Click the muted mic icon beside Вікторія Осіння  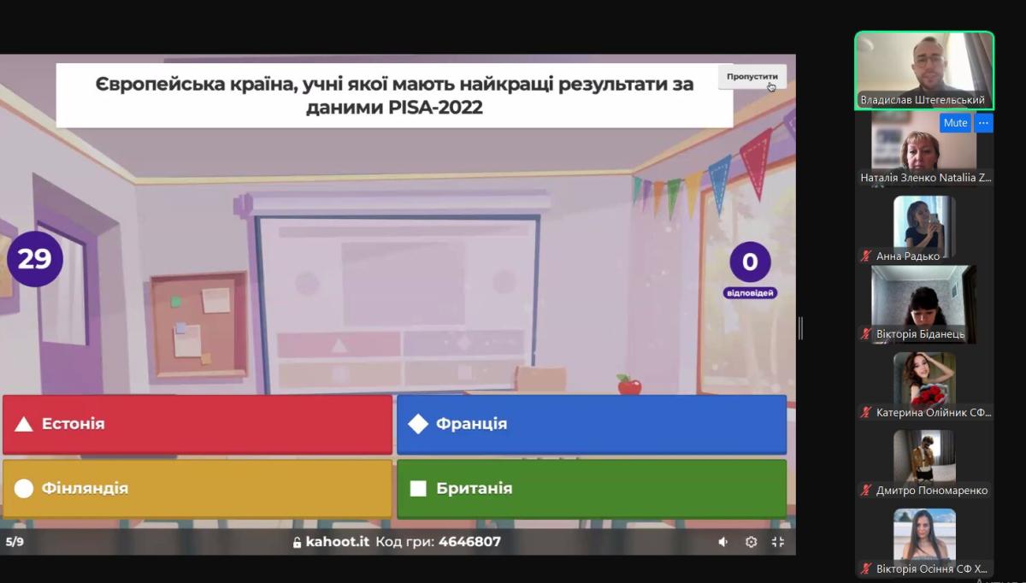(866, 568)
